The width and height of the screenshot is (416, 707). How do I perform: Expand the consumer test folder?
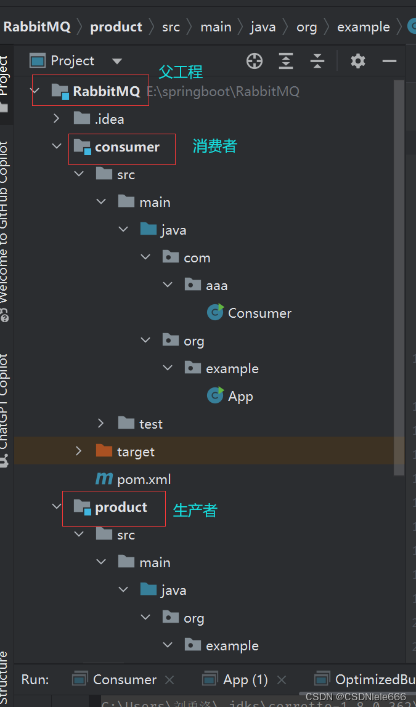click(100, 423)
